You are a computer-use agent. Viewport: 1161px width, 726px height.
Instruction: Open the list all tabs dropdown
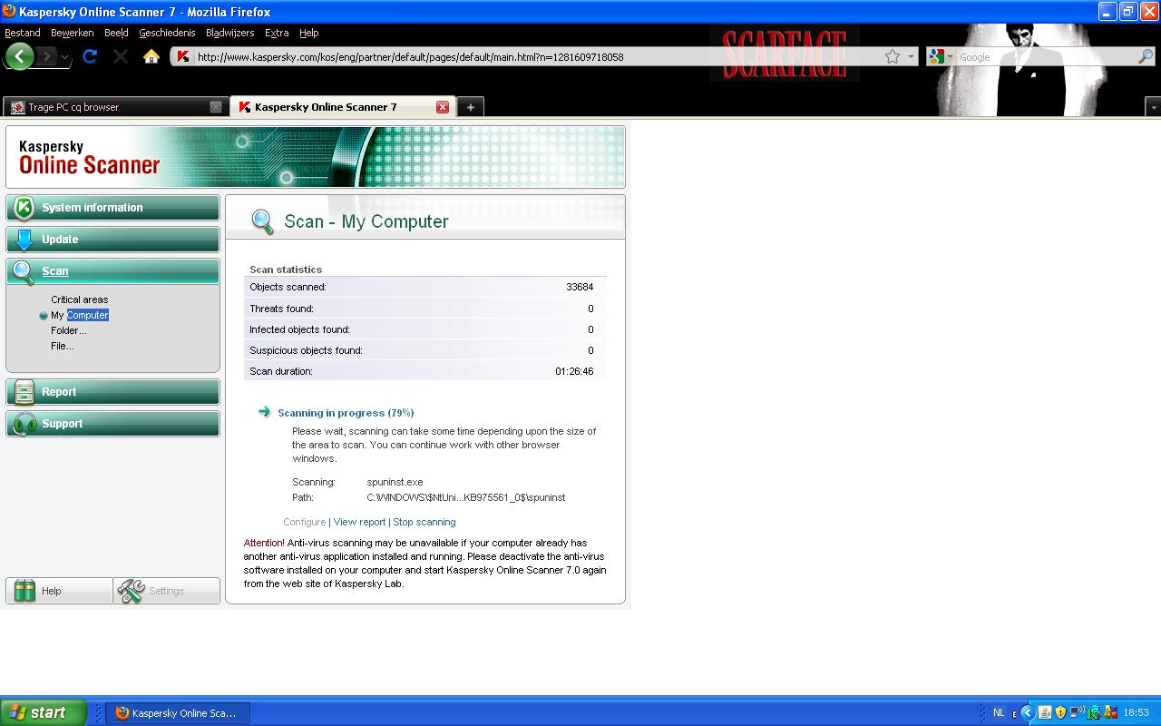tap(1153, 107)
